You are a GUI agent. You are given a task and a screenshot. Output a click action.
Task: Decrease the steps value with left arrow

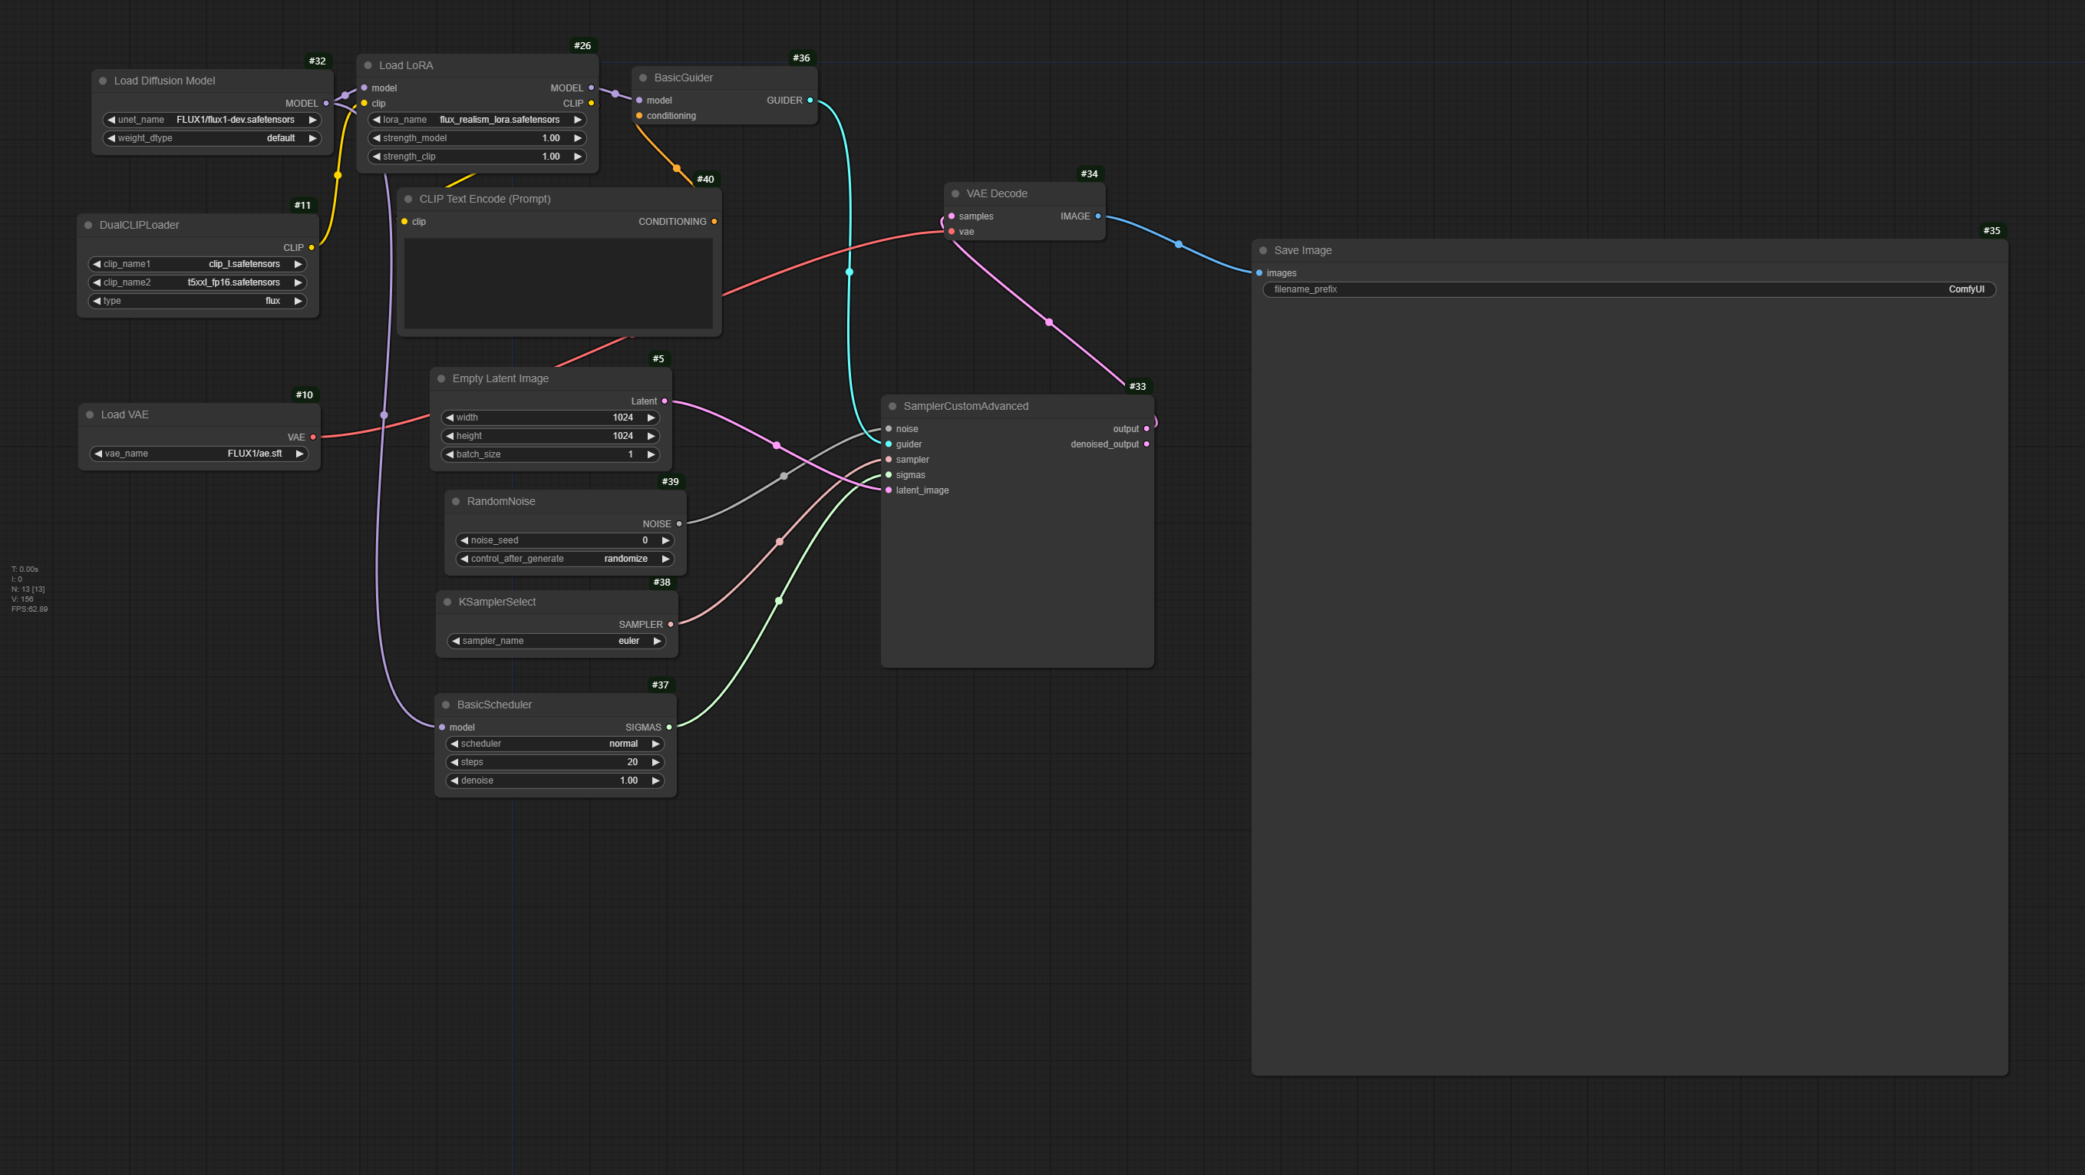click(x=454, y=762)
